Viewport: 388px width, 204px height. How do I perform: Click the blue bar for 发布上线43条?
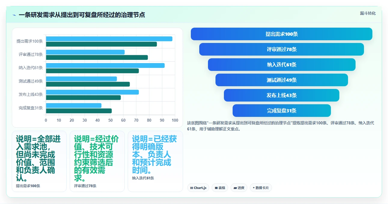click(x=92, y=92)
